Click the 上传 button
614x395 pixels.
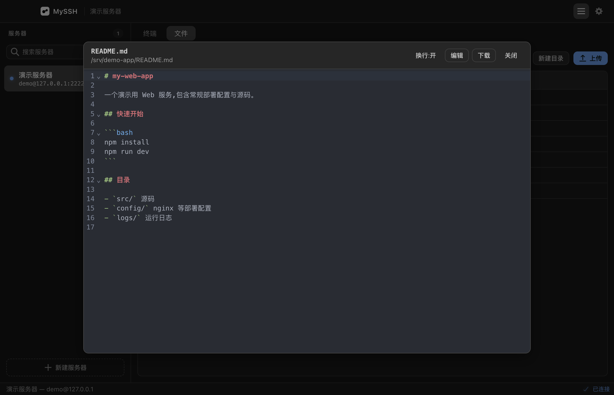(591, 58)
